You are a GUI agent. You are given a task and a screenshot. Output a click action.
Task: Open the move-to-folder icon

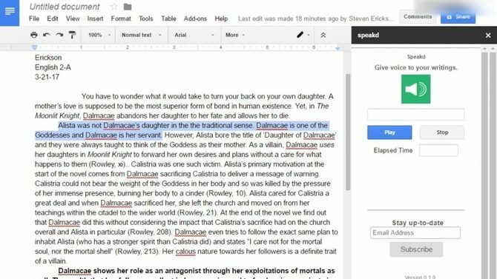[128, 7]
